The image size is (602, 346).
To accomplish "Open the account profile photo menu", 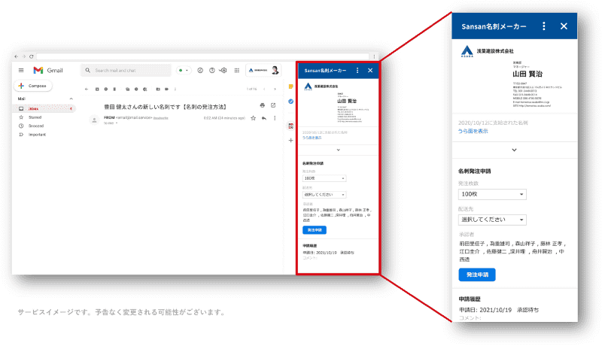I will (275, 70).
